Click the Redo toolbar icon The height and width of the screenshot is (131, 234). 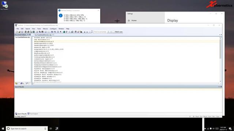(49, 32)
